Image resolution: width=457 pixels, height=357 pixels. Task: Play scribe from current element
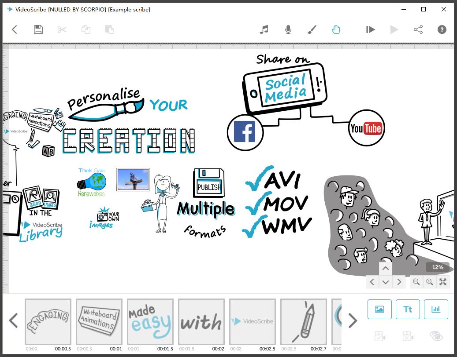[371, 29]
